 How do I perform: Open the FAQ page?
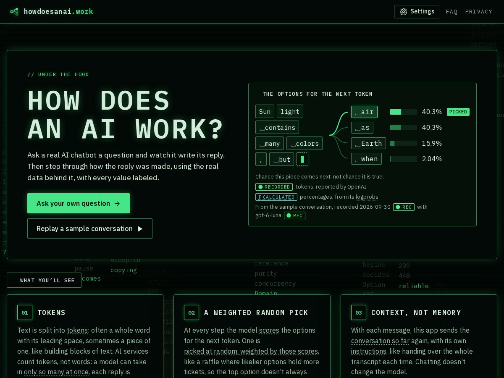pos(451,12)
